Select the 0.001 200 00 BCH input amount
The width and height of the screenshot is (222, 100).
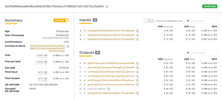tap(209, 39)
